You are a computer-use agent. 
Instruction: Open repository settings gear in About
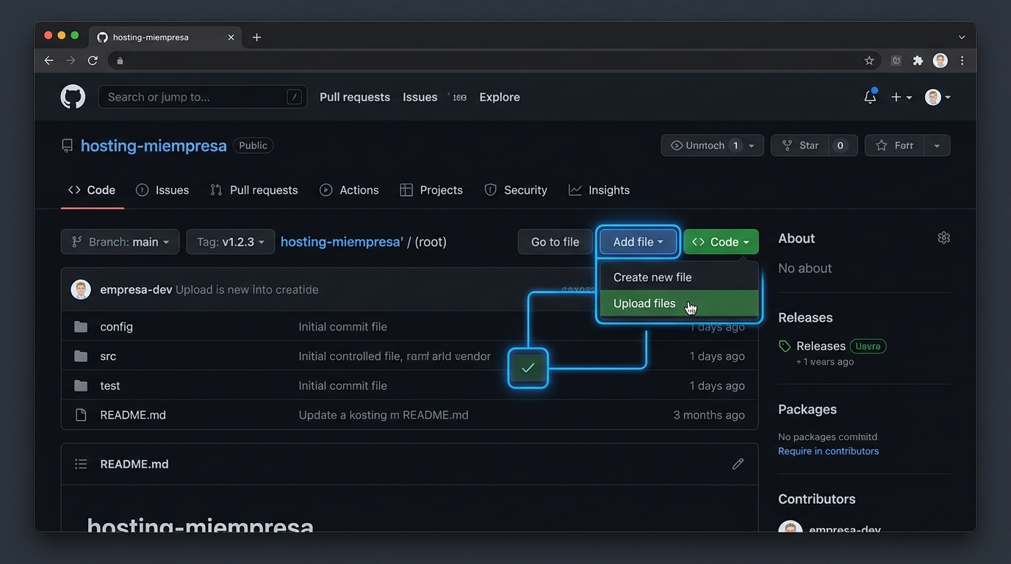[x=943, y=238]
